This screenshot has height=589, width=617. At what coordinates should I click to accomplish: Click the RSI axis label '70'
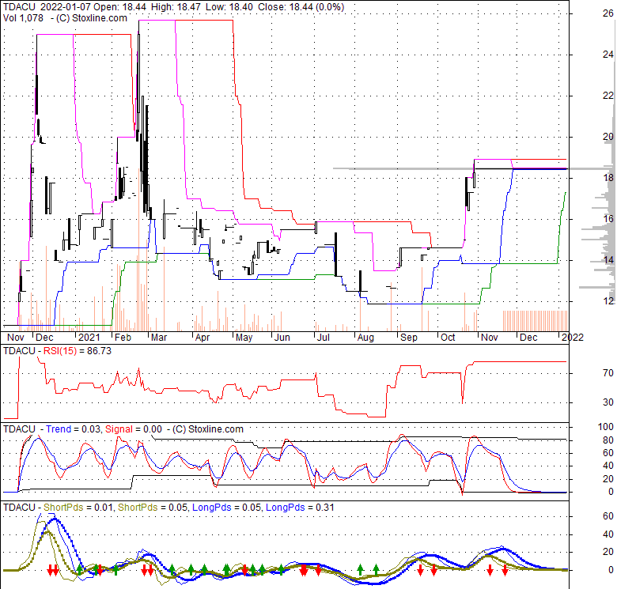pyautogui.click(x=608, y=372)
